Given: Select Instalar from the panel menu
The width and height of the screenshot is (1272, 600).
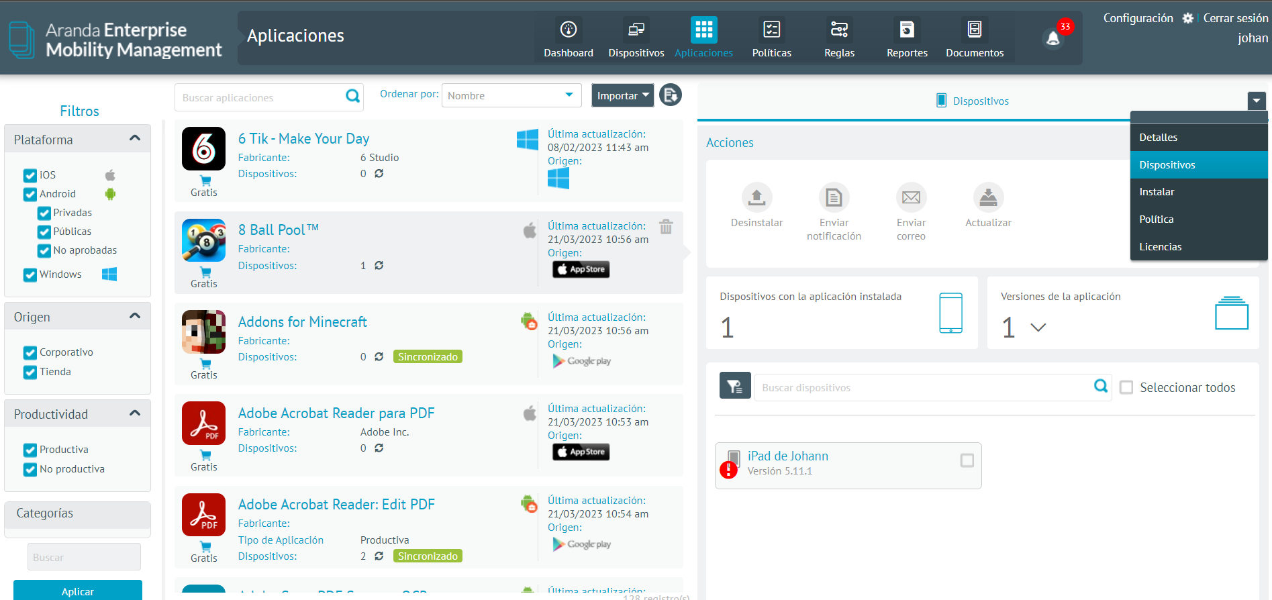Looking at the screenshot, I should [x=1199, y=192].
